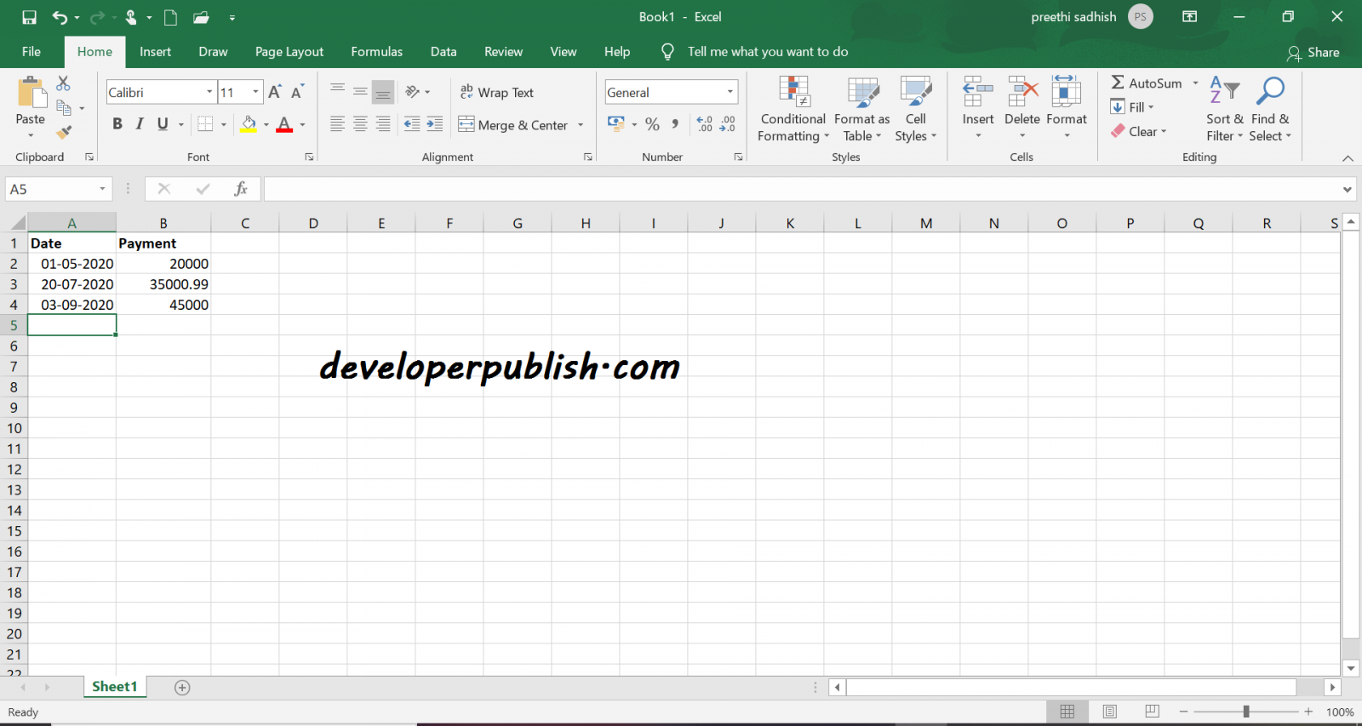Expand the AutoSum dropdown arrow
This screenshot has height=726, width=1362.
[x=1195, y=83]
